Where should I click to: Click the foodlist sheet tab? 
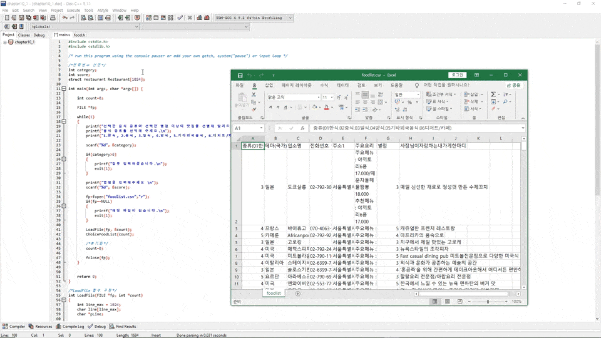[274, 294]
